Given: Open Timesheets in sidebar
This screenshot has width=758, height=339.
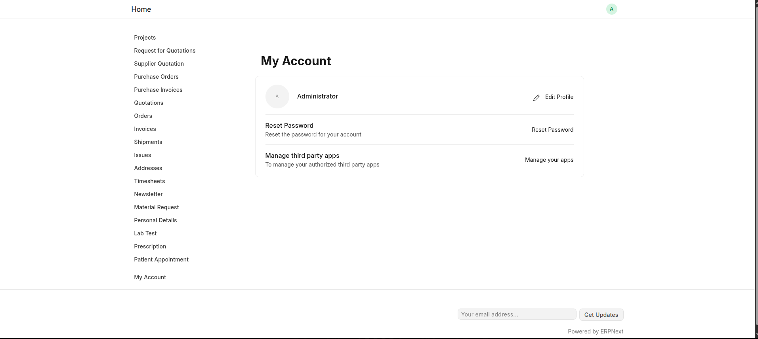Looking at the screenshot, I should 149,181.
